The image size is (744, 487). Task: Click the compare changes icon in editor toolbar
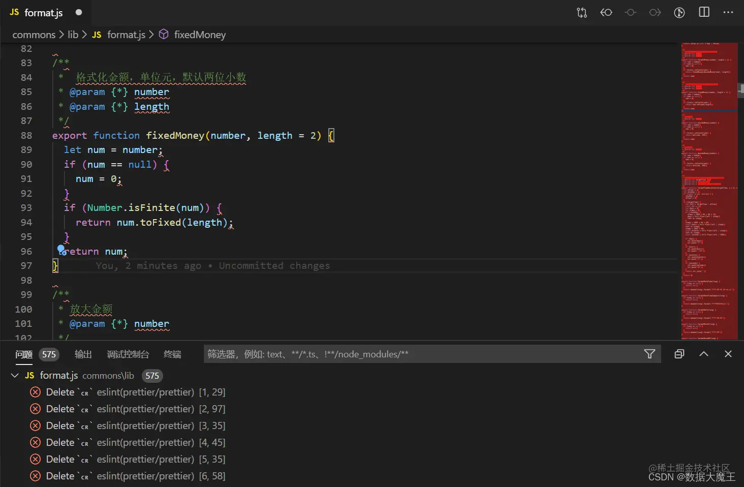581,13
